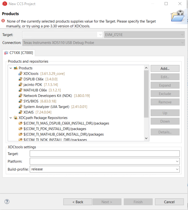188x210 pixels.
Task: Click the Edit... button
Action: pyautogui.click(x=165, y=77)
